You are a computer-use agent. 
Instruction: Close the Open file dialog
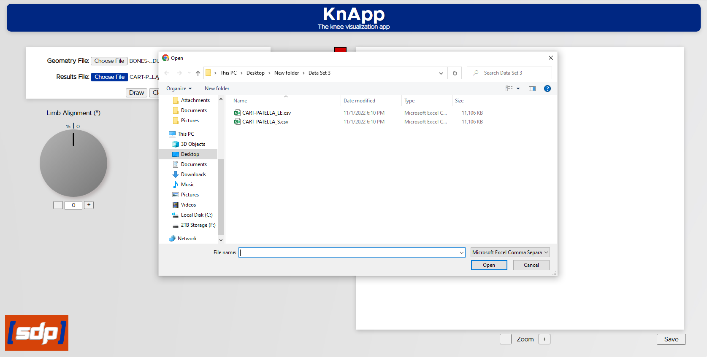click(550, 58)
